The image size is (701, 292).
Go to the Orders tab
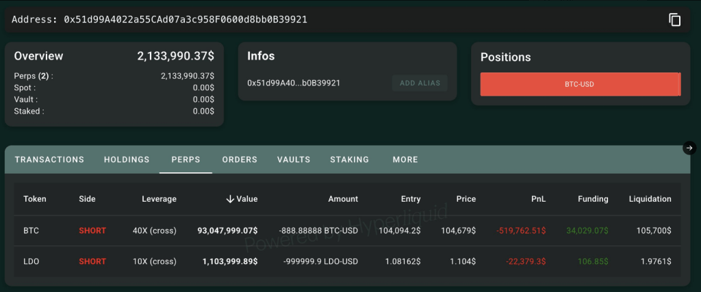tap(240, 159)
